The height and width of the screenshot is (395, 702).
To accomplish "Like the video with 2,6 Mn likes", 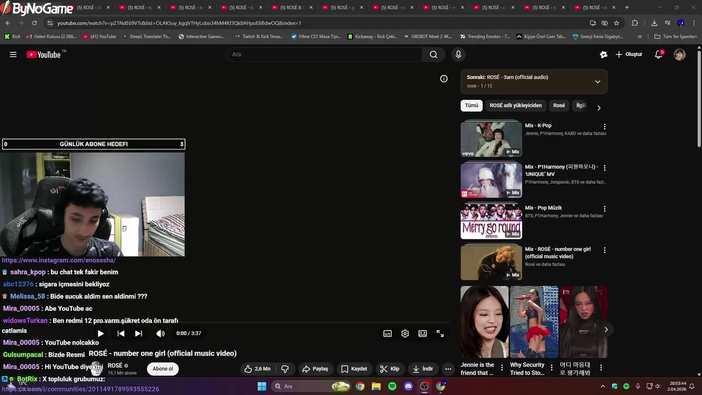I will coord(257,369).
